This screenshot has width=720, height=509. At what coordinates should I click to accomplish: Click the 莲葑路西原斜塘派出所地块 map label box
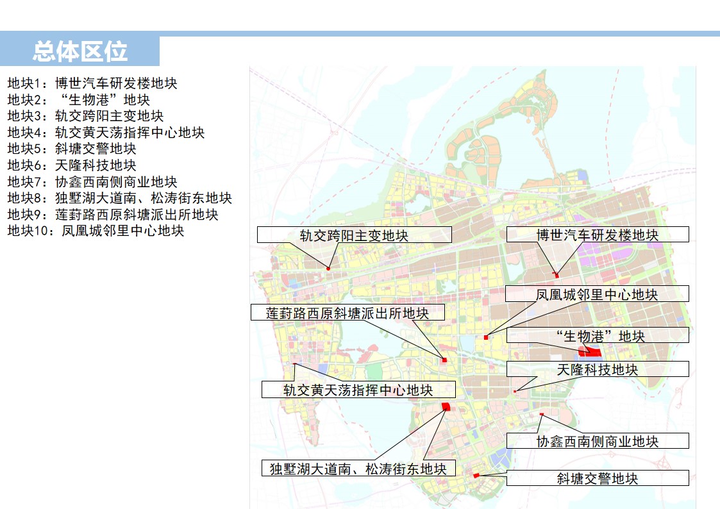347,312
